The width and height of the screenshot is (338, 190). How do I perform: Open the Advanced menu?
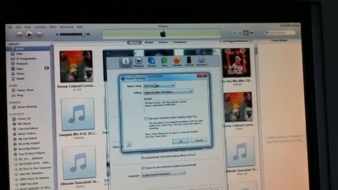67,27
